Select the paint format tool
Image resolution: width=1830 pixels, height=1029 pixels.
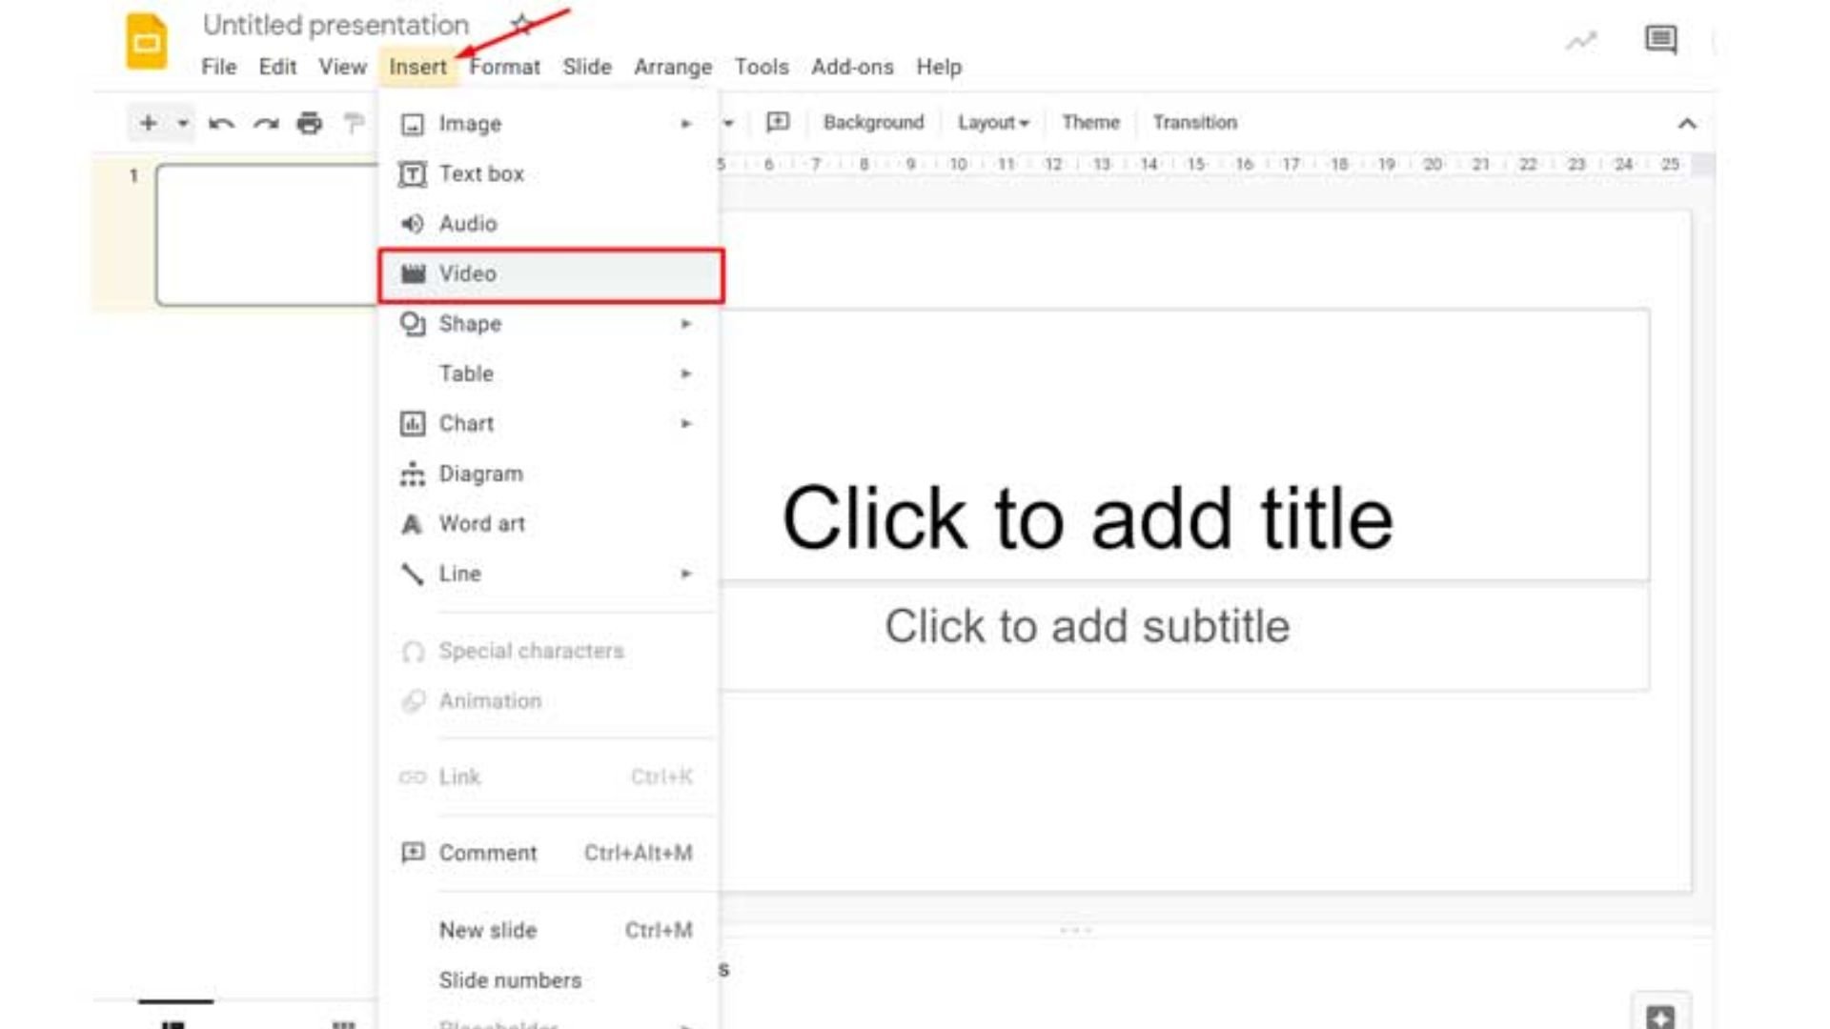tap(354, 123)
